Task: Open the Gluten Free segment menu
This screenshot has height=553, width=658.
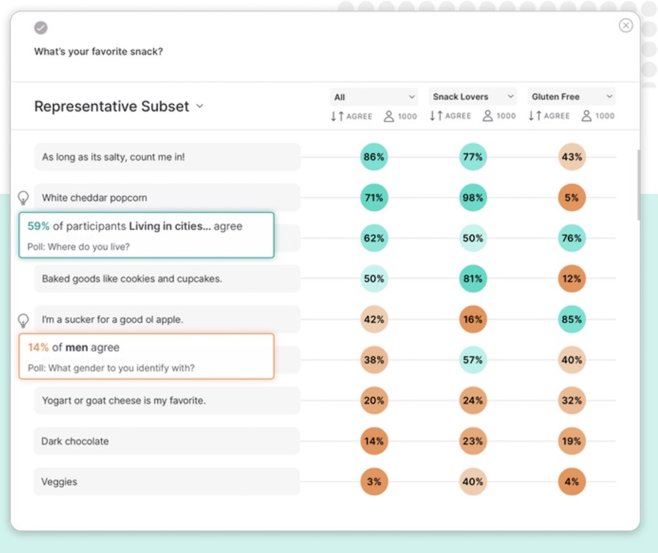Action: coord(571,96)
